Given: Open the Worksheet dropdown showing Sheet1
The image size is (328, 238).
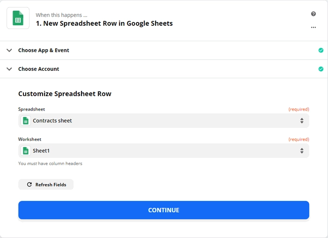Looking at the screenshot, I should point(164,151).
